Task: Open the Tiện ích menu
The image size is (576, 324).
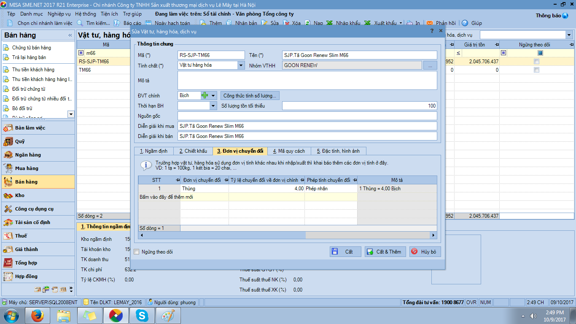Action: click(x=109, y=14)
